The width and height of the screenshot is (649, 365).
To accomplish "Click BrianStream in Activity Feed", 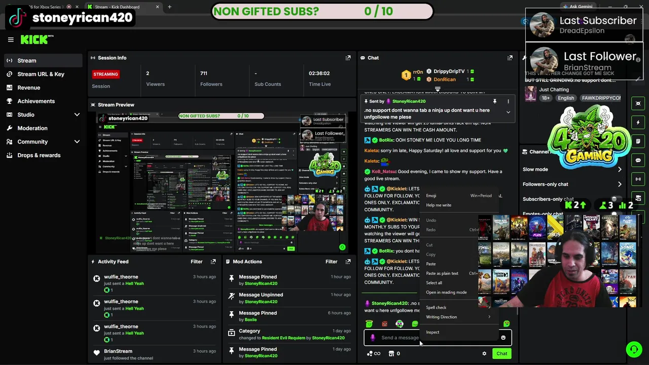I will coord(118,351).
